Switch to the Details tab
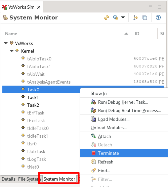The image size is (168, 187). (x=9, y=179)
